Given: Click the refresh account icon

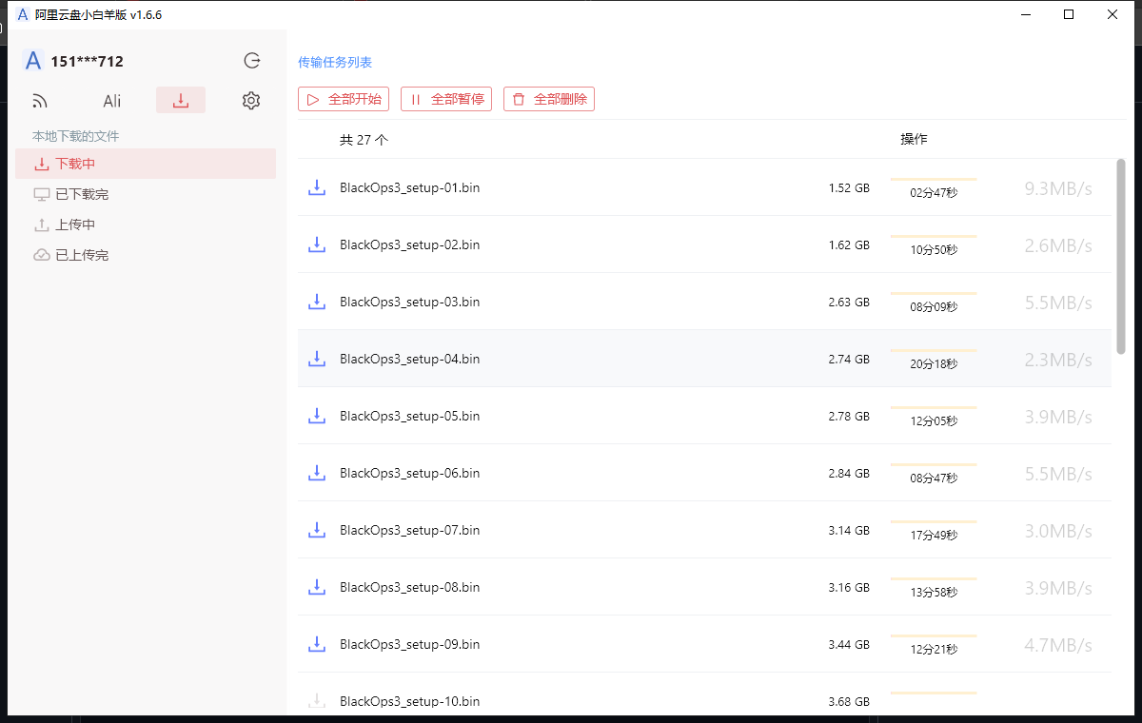Looking at the screenshot, I should point(251,60).
